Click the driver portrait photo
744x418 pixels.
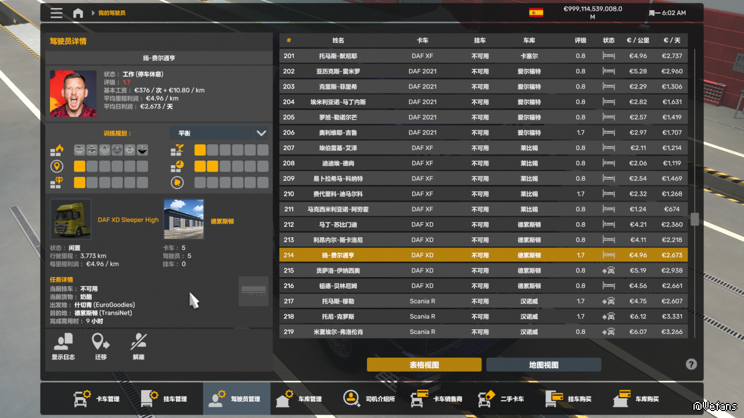tap(73, 94)
